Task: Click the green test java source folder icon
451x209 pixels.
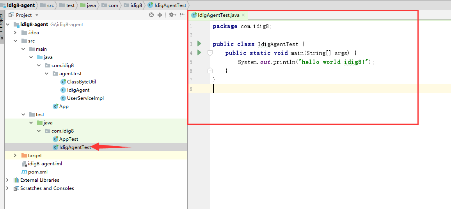Action: tap(40, 123)
